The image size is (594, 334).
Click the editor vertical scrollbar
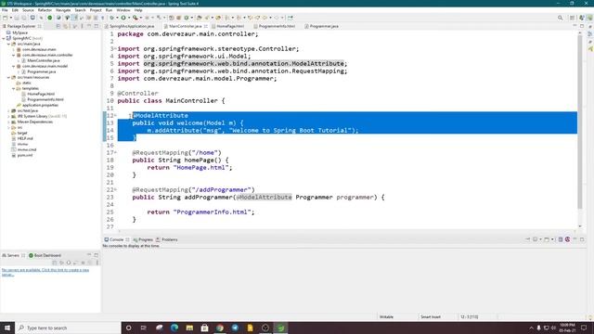tap(579, 122)
